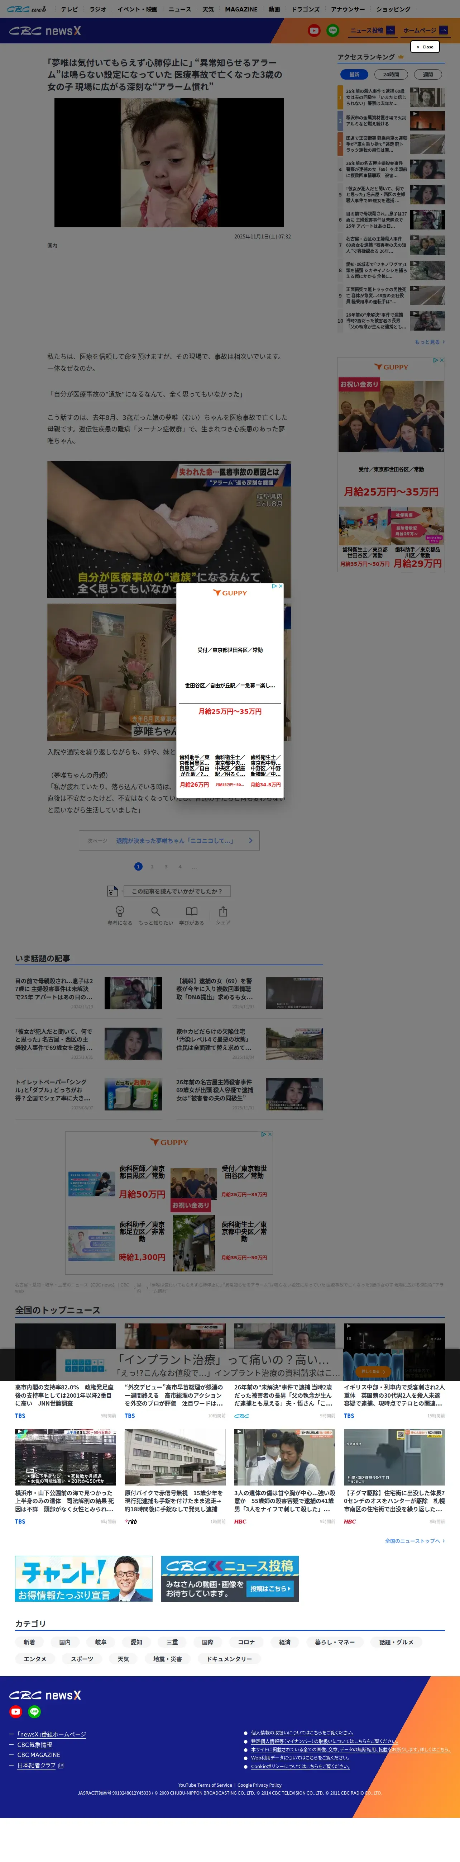The image size is (460, 1862).
Task: Open the ショッピング menu item
Action: point(393,9)
